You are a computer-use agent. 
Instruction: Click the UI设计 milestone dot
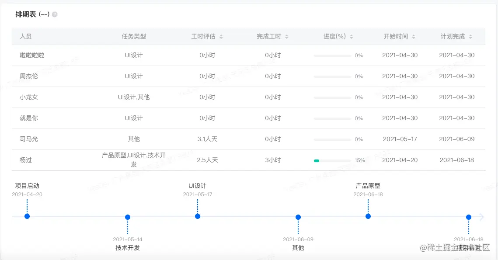click(198, 216)
